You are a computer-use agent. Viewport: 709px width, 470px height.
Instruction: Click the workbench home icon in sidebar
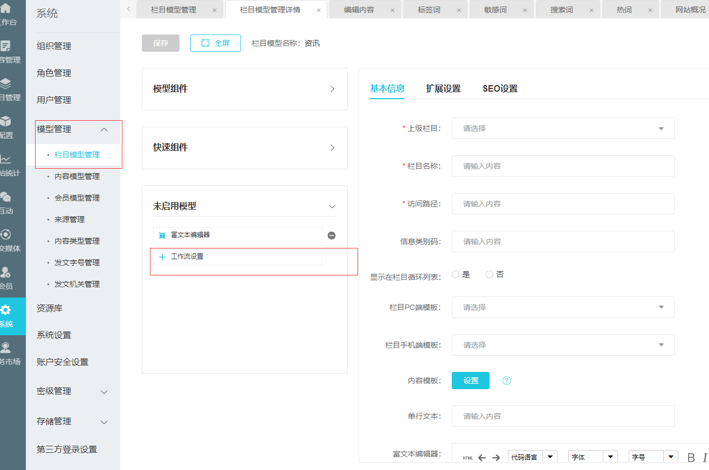tap(5, 9)
